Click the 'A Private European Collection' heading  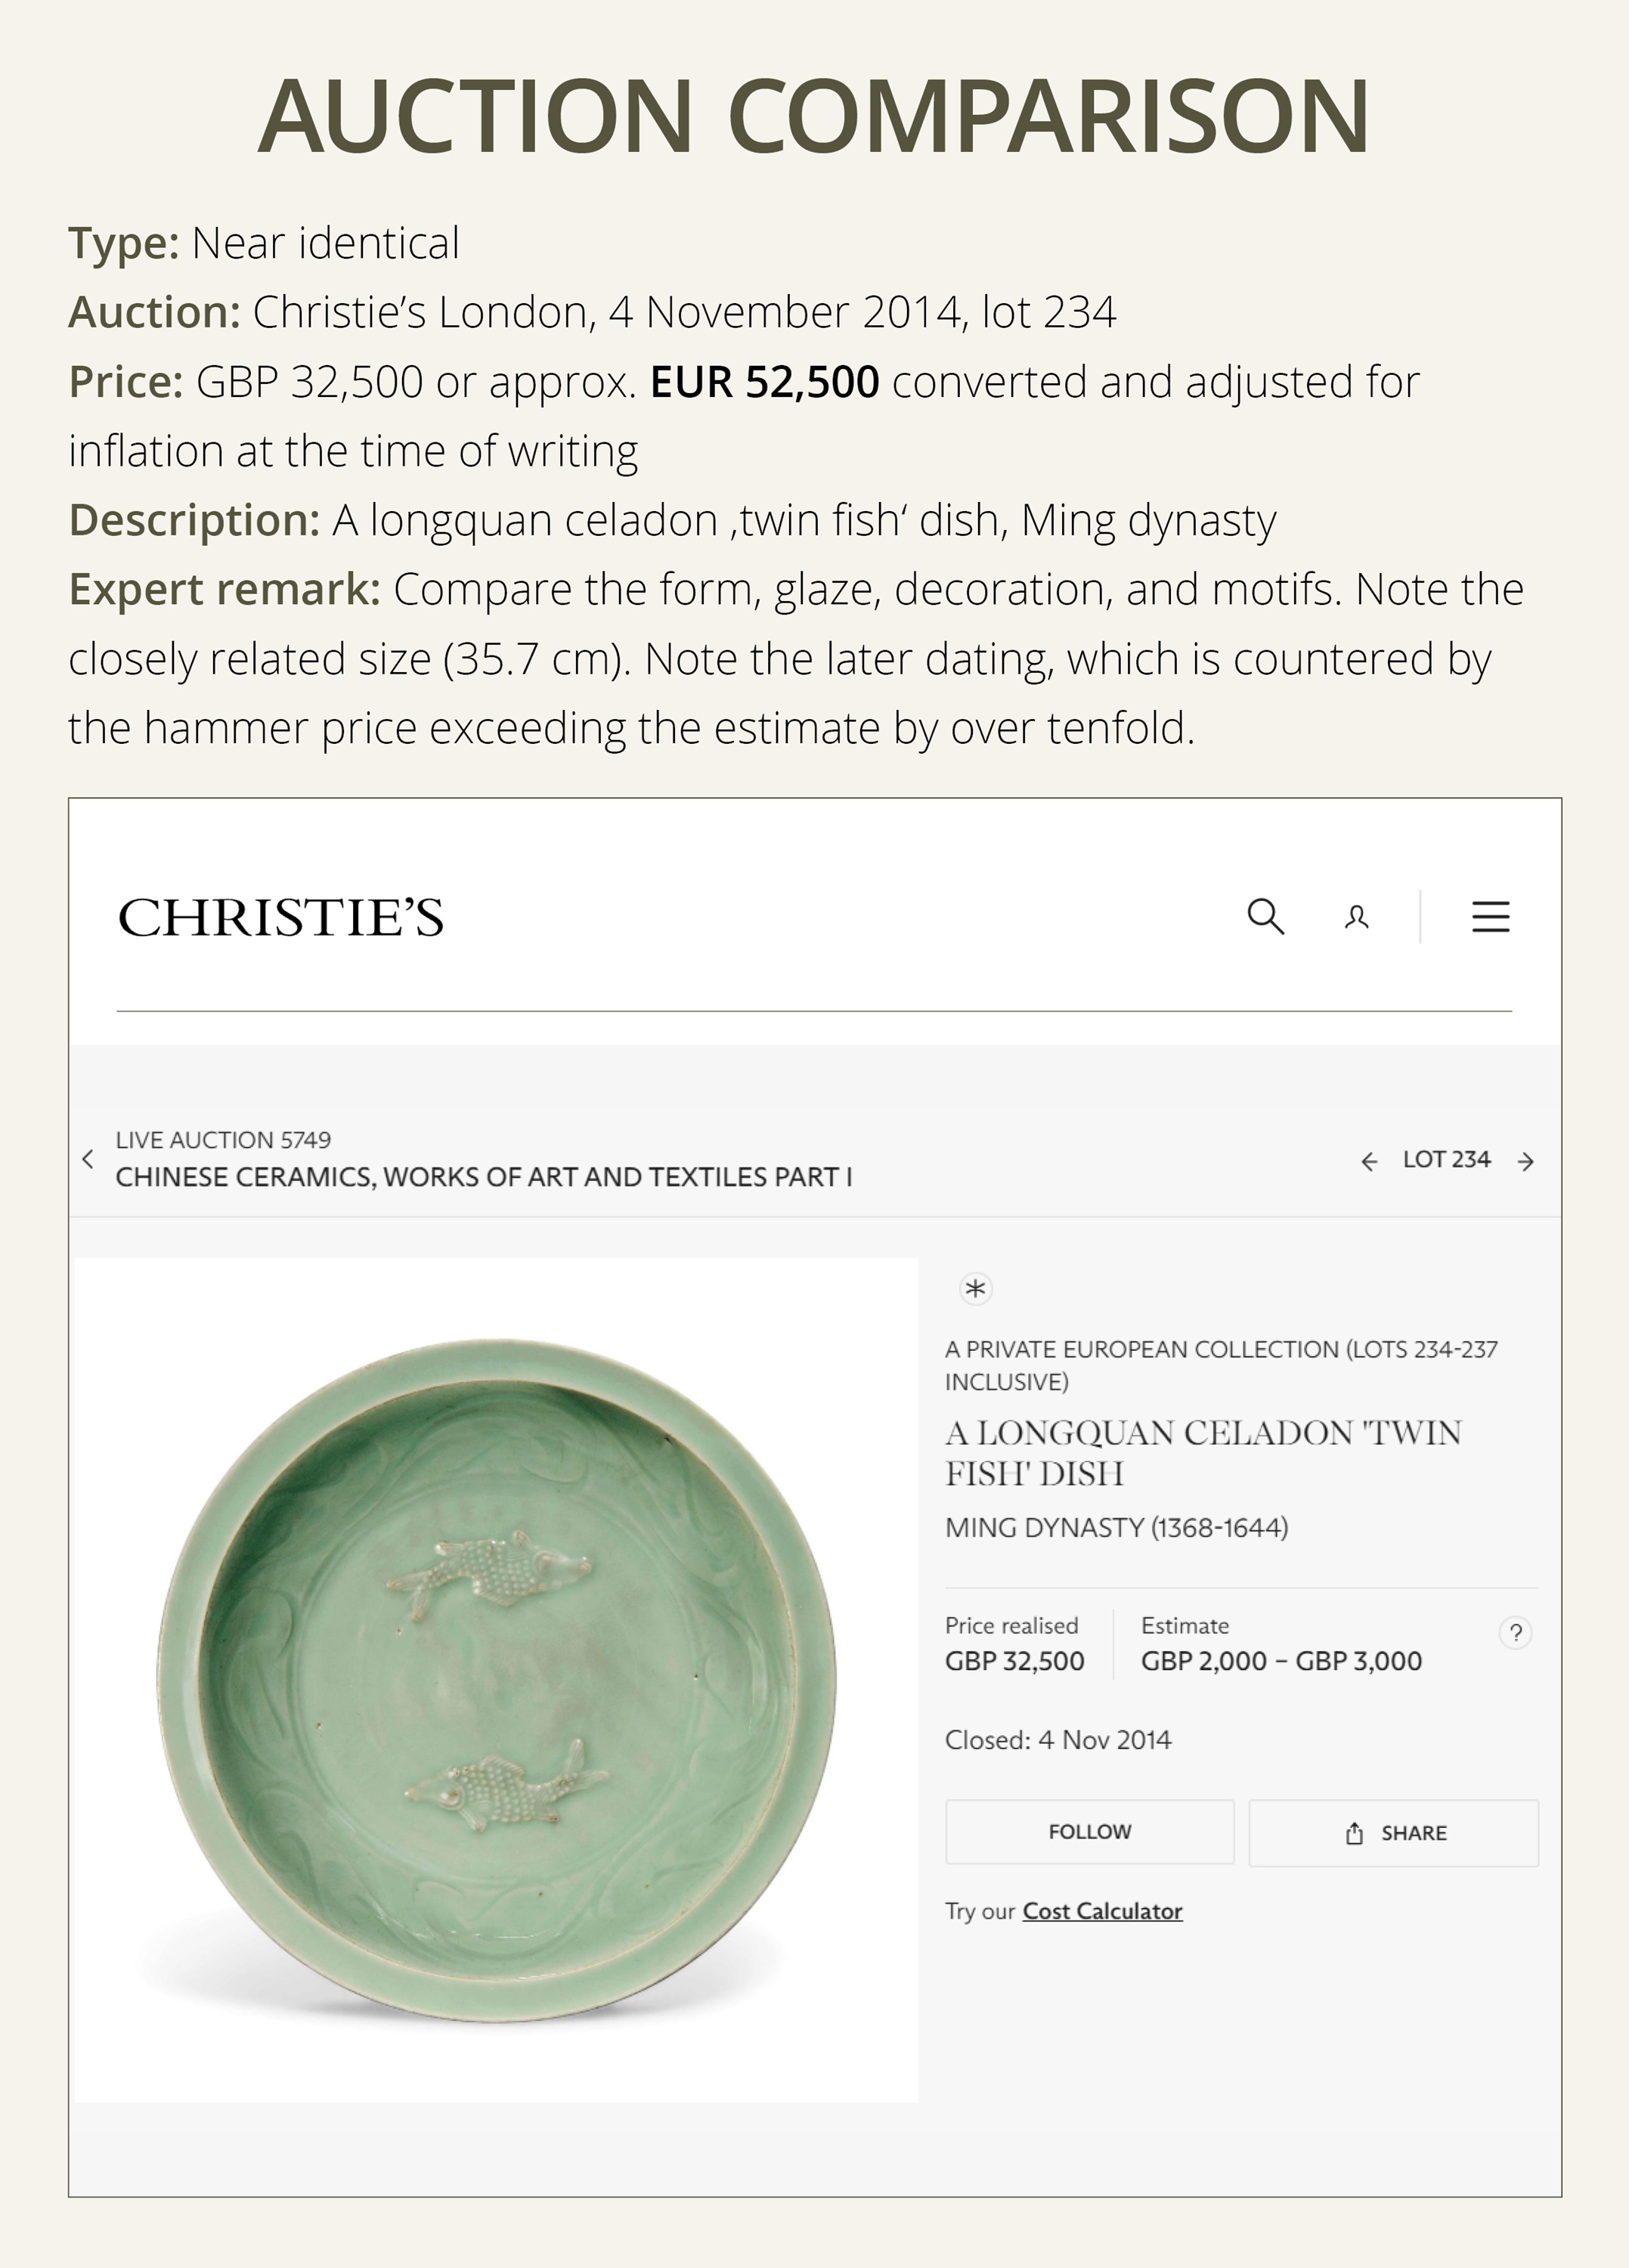click(1220, 1365)
